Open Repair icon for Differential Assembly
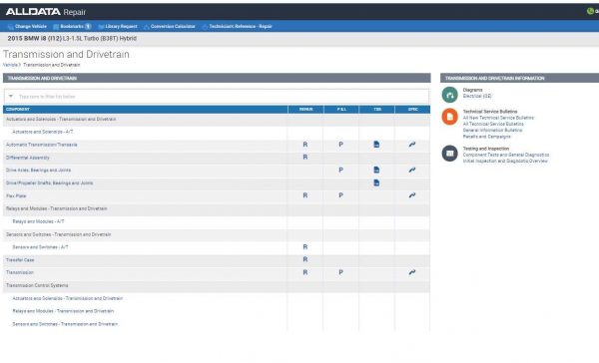This screenshot has height=363, width=599. 305,157
